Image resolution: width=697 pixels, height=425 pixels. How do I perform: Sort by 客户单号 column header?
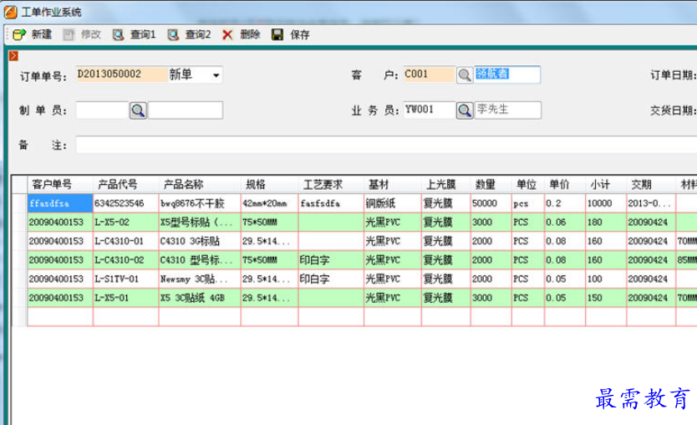60,184
